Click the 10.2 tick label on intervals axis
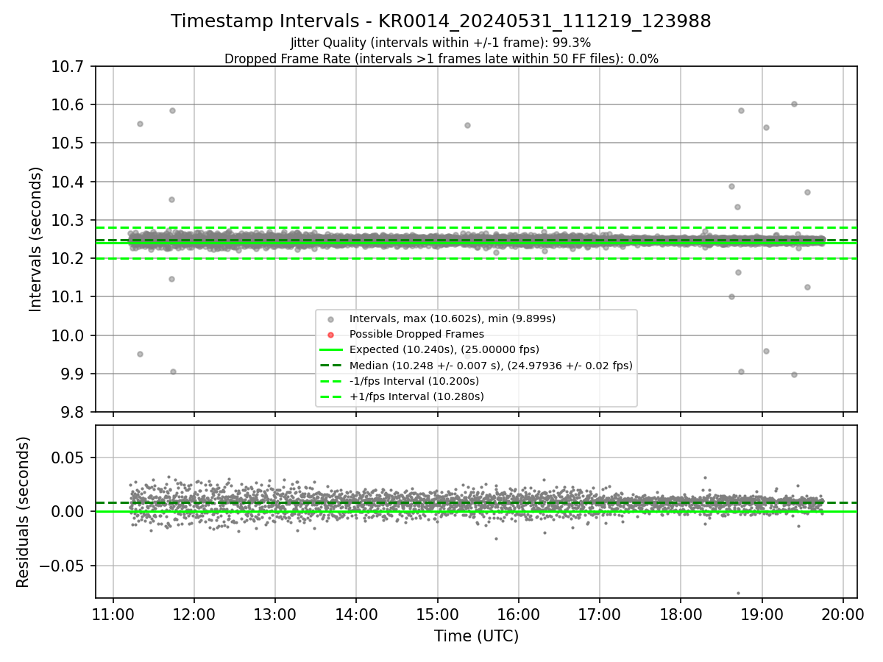Screen dimensions: 883x662 [x=69, y=259]
